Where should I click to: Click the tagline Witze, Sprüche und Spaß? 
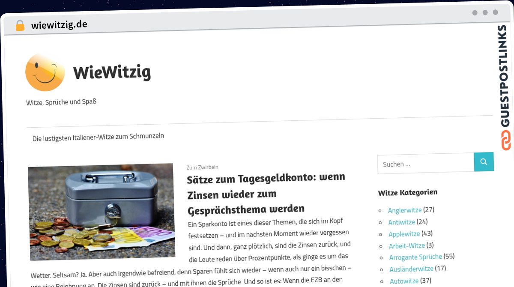[x=61, y=102]
